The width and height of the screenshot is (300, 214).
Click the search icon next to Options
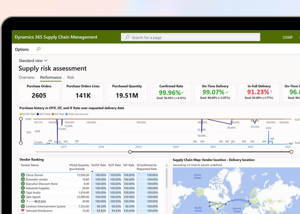38,49
